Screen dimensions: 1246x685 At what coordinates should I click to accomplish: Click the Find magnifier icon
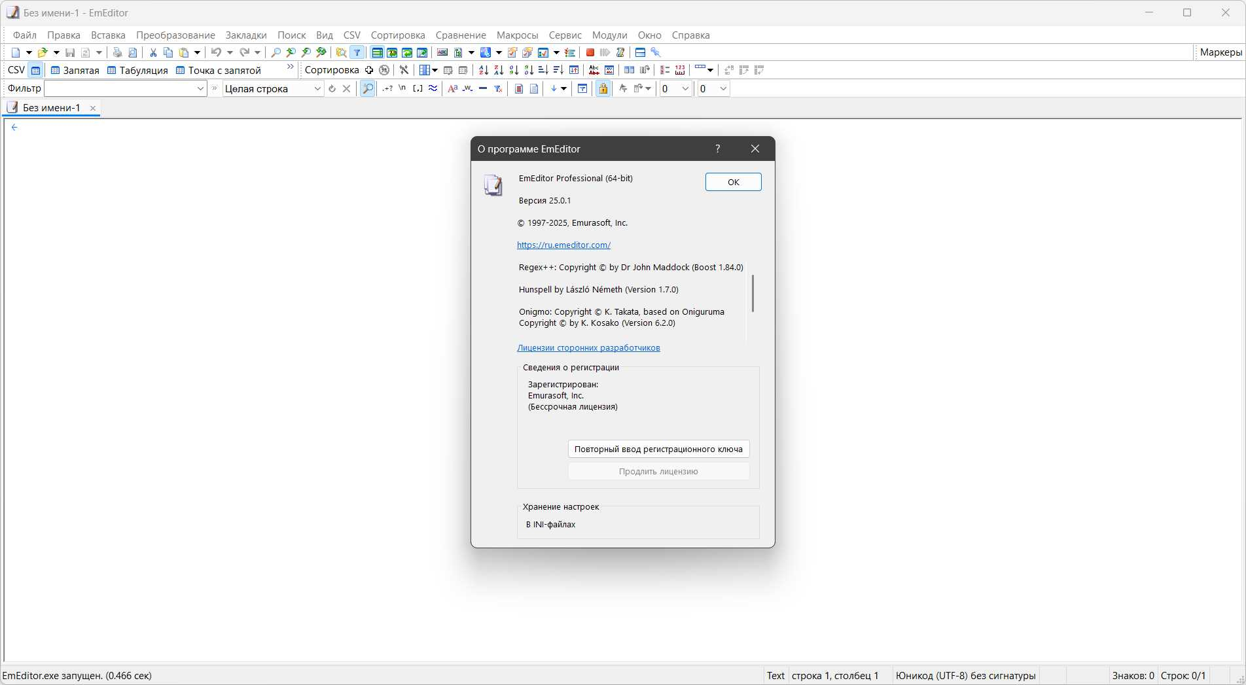tap(276, 52)
